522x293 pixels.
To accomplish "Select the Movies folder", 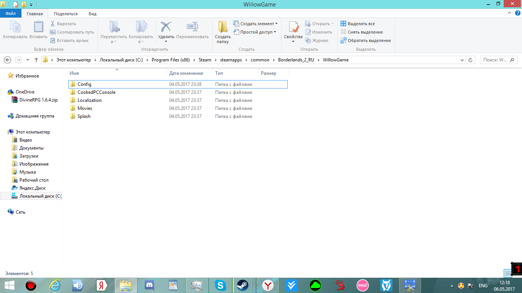I will [x=178, y=108].
